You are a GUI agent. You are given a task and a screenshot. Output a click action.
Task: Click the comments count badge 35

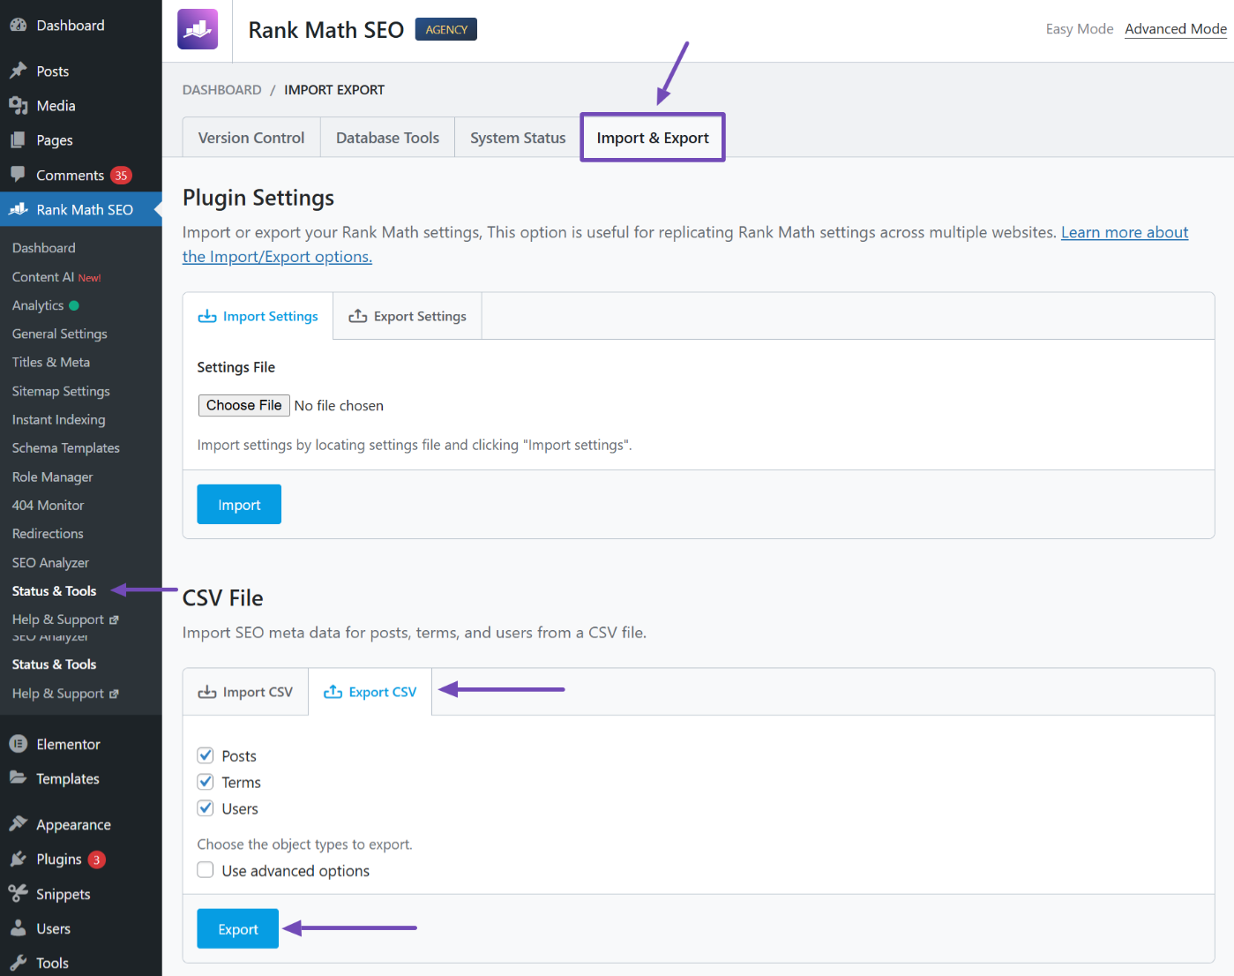point(121,176)
